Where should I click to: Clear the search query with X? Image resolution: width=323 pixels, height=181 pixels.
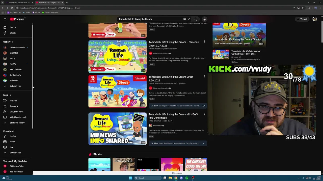tap(189, 19)
